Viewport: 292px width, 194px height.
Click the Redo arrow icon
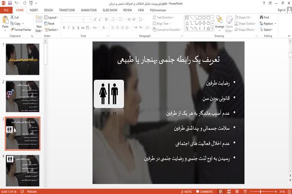click(25, 3)
